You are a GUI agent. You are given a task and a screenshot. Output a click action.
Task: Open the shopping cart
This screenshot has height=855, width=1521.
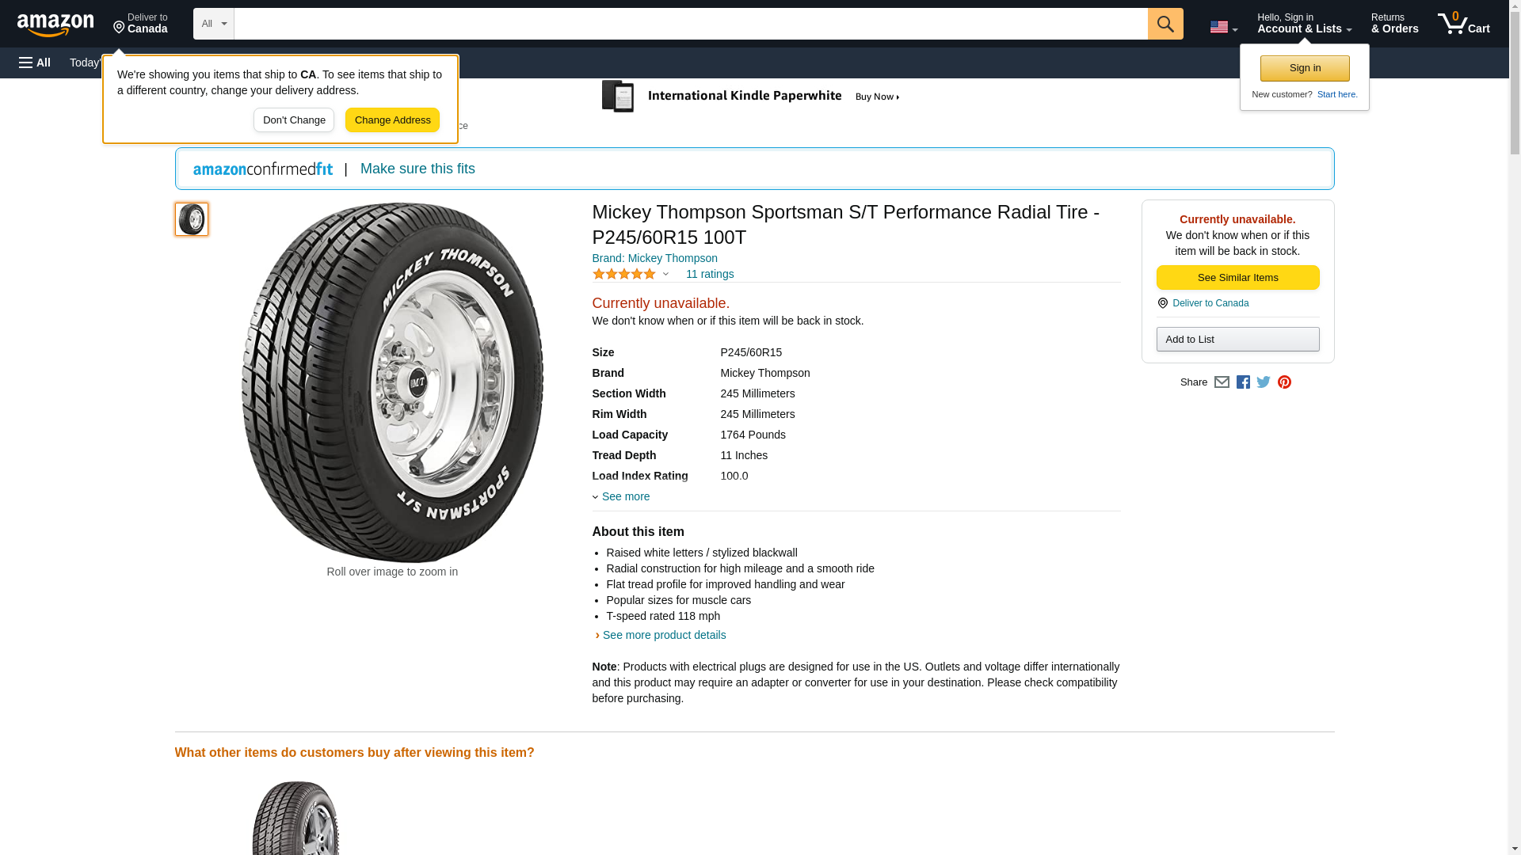(x=1463, y=24)
